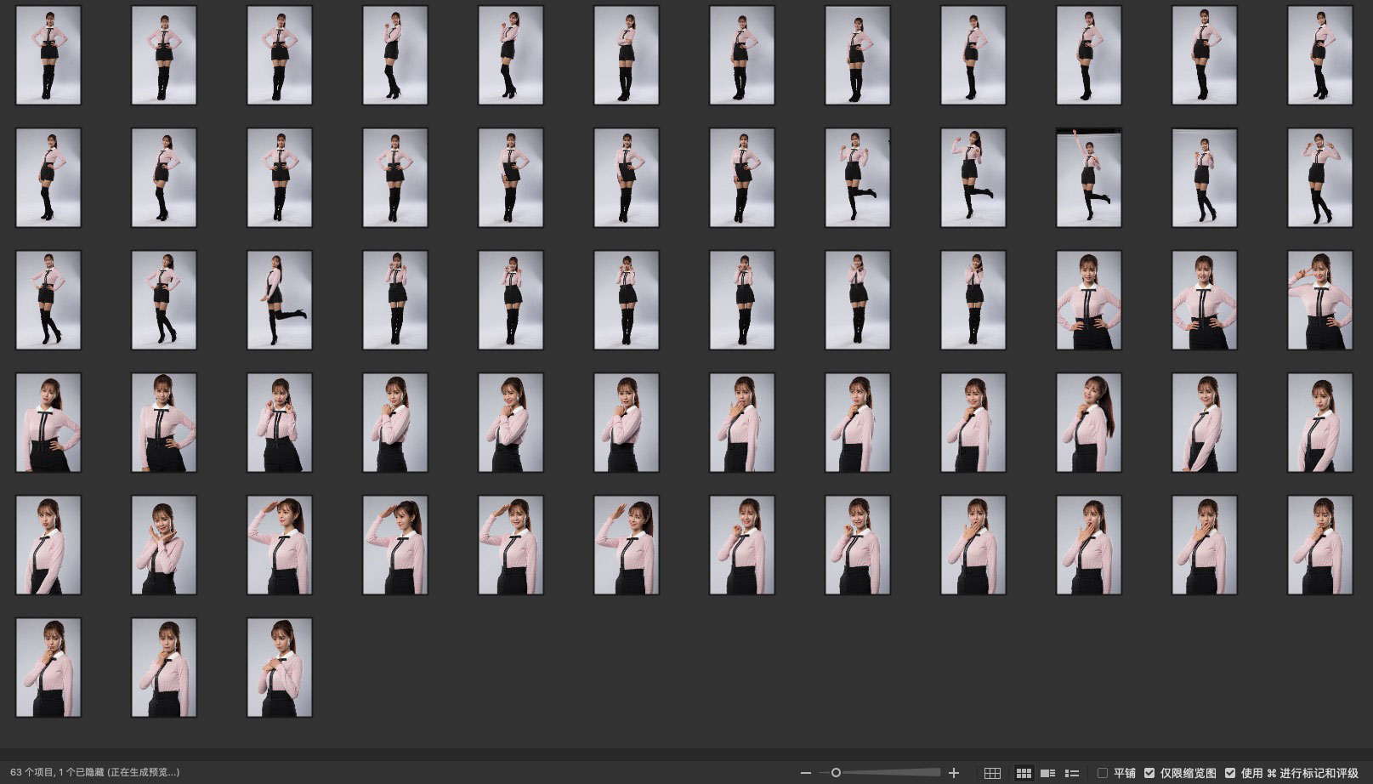The height and width of the screenshot is (784, 1373).
Task: Select the last thumbnail in the bottom row
Action: (280, 668)
